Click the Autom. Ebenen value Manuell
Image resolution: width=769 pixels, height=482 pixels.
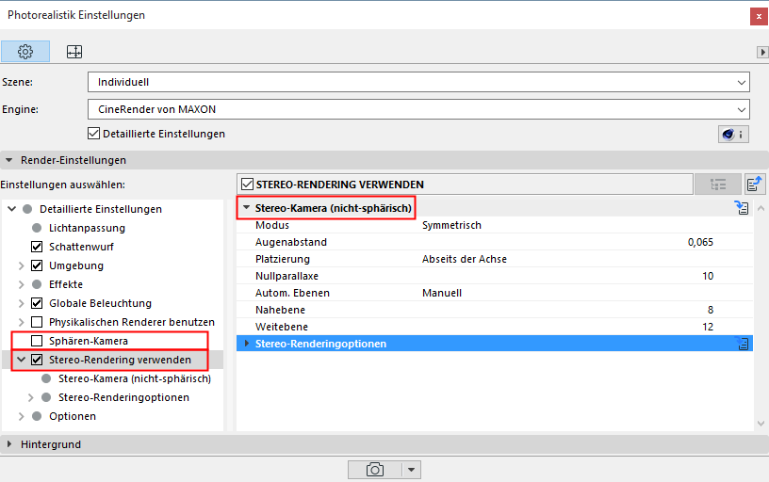point(442,293)
